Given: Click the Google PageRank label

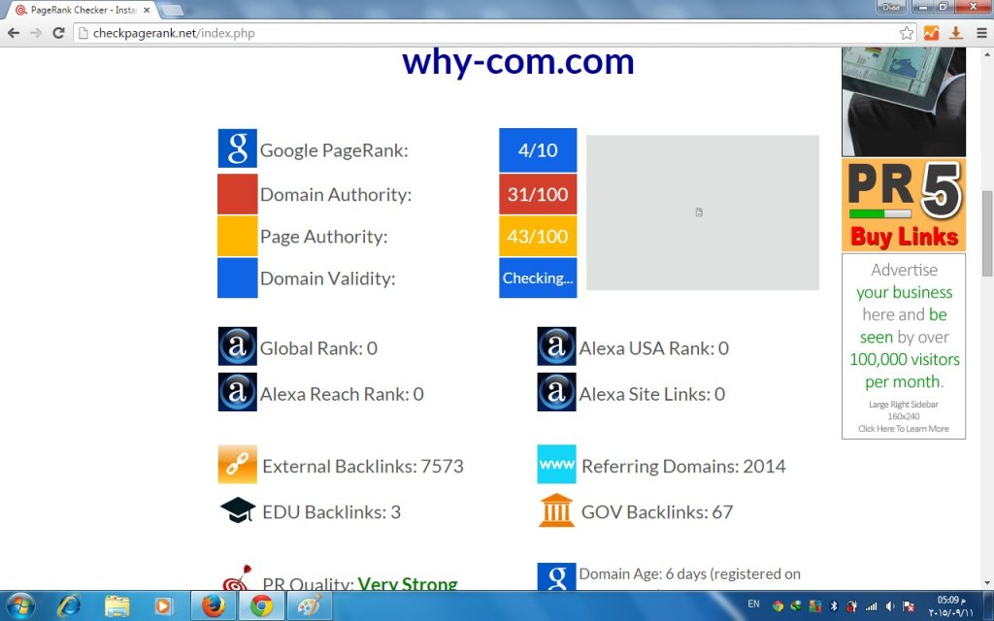Looking at the screenshot, I should [334, 150].
